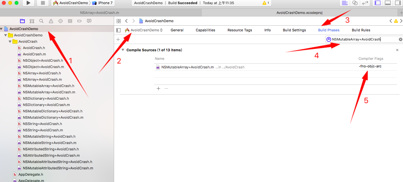Choose the iPhone 7 run destination
Image resolution: width=403 pixels, height=182 pixels.
point(102,3)
